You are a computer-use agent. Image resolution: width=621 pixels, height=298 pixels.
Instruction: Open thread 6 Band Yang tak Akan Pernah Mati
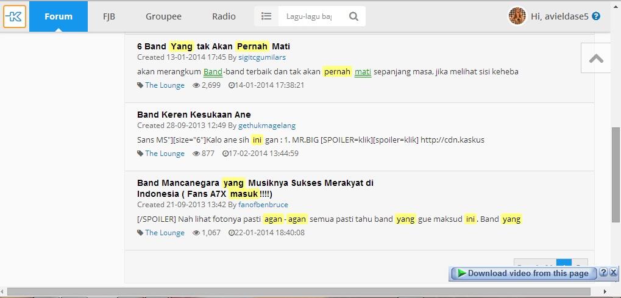(213, 46)
